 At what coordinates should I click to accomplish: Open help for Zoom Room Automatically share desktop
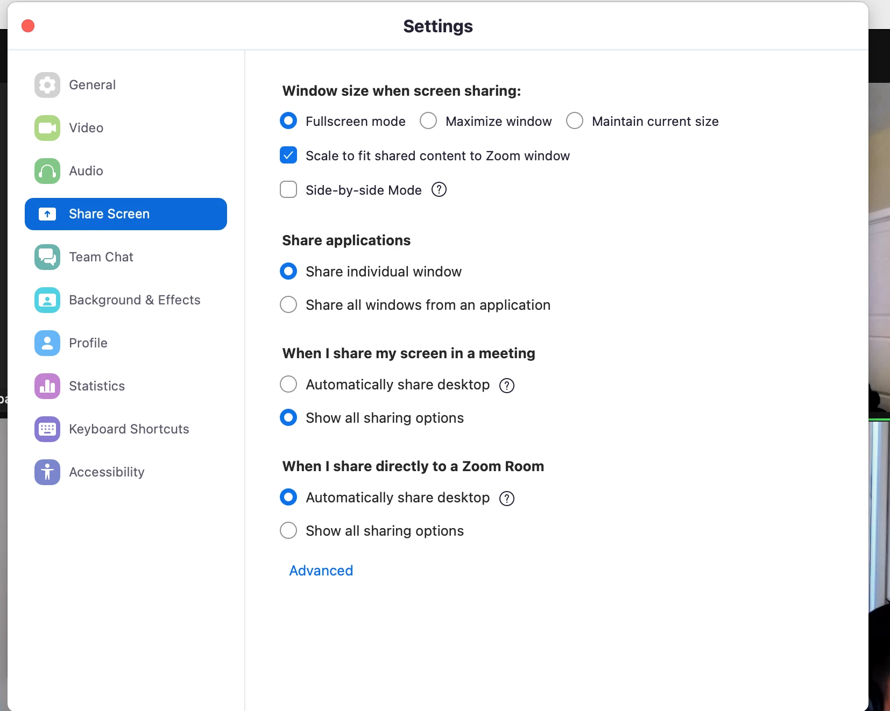pos(507,499)
